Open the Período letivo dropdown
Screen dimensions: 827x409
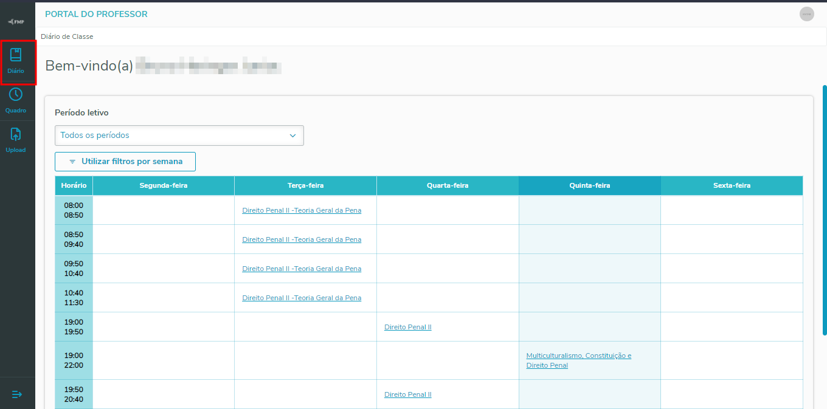[179, 136]
